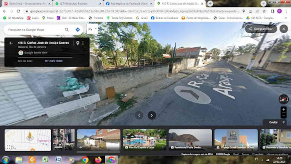The height and width of the screenshot is (164, 291).
Task: Click the location pin icon in address panel
Action: pyautogui.click(x=78, y=43)
